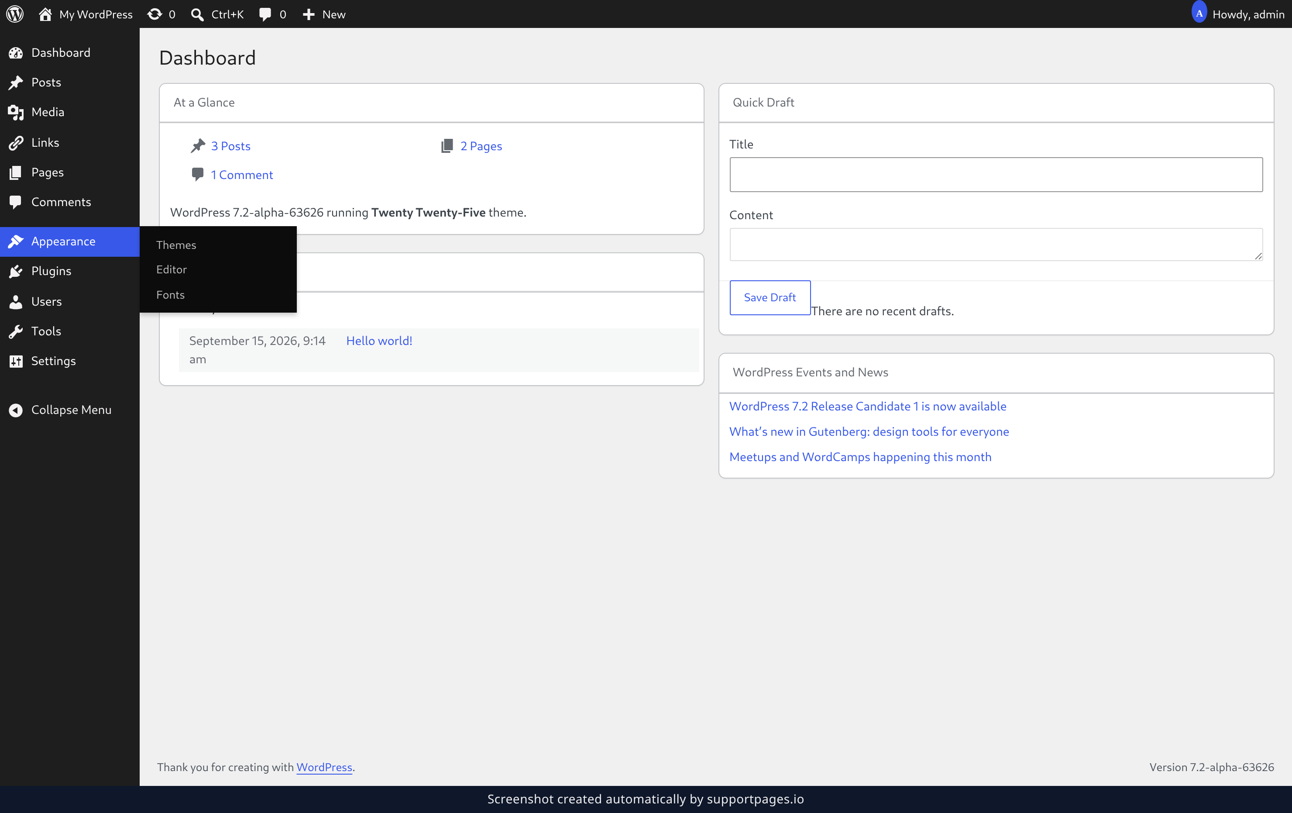Select Editor from Appearance submenu
Image resolution: width=1292 pixels, height=813 pixels.
(171, 269)
